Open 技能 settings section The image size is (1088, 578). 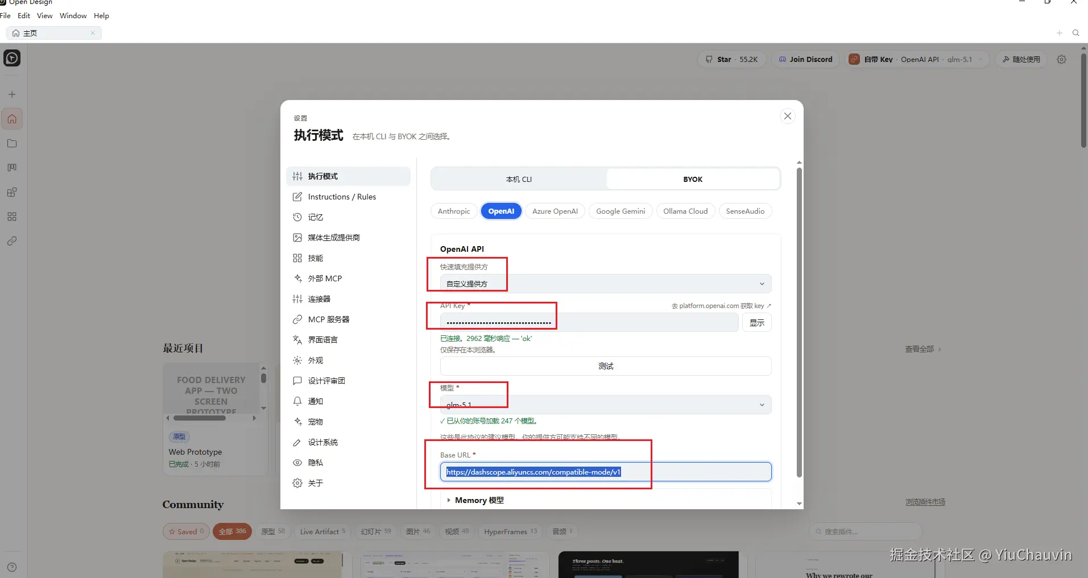348,258
